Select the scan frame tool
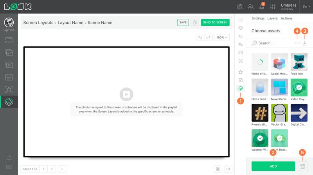 pyautogui.click(x=241, y=61)
